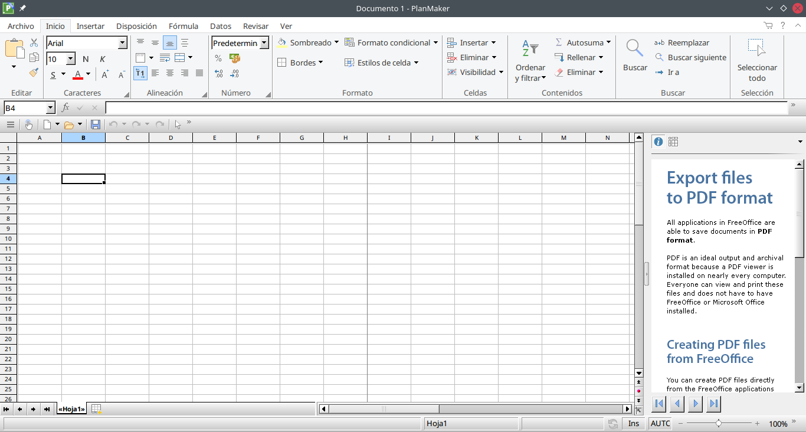Click the open folder icon
Viewport: 806px width, 432px height.
coord(69,125)
